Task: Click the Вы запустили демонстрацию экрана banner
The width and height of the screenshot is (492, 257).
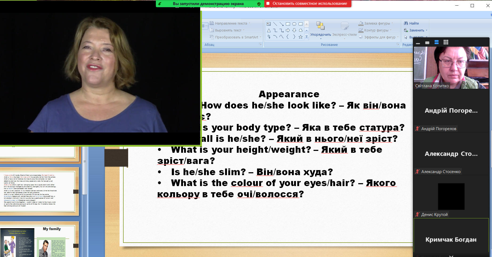Action: pos(208,4)
